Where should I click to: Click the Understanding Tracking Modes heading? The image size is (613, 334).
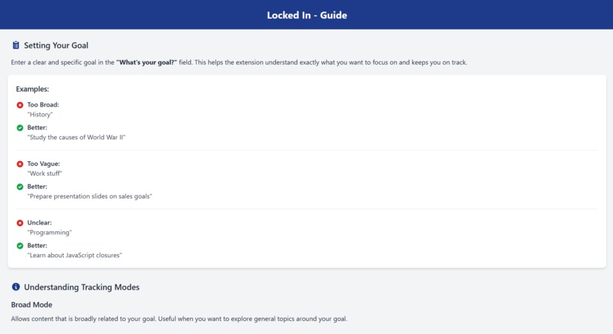click(81, 287)
